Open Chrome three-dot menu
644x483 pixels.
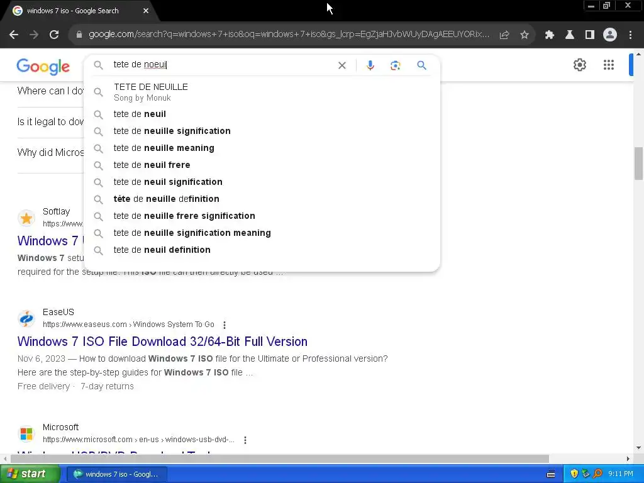click(x=630, y=35)
